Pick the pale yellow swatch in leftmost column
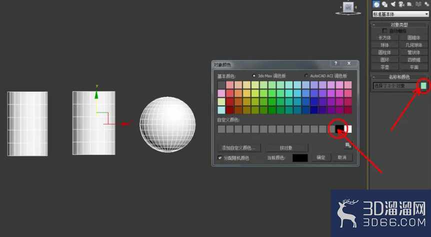Image resolution: width=431 pixels, height=237 pixels. click(x=221, y=101)
